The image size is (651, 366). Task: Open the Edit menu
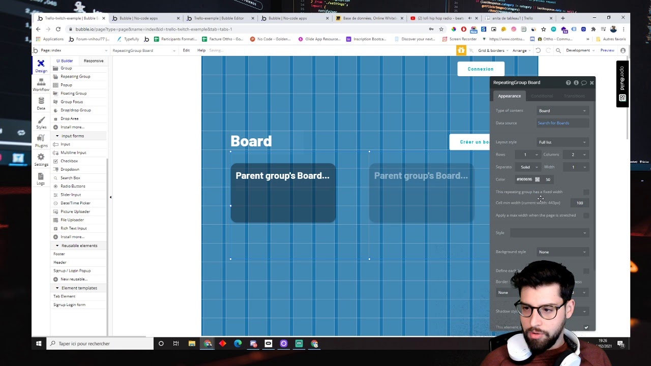(186, 50)
